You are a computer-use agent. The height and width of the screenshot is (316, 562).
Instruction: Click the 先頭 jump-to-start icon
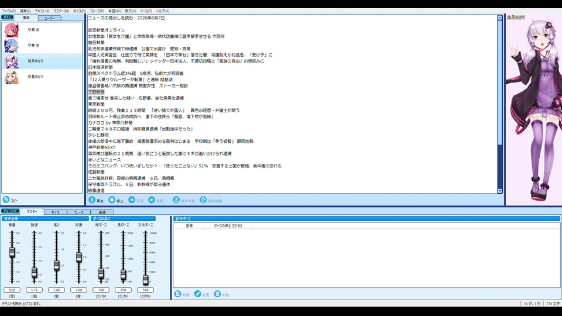coord(132,200)
